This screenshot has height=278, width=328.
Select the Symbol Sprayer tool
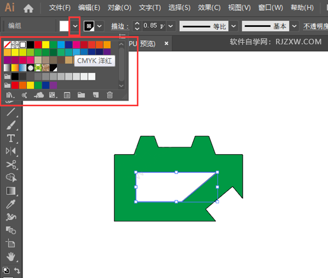click(11, 217)
